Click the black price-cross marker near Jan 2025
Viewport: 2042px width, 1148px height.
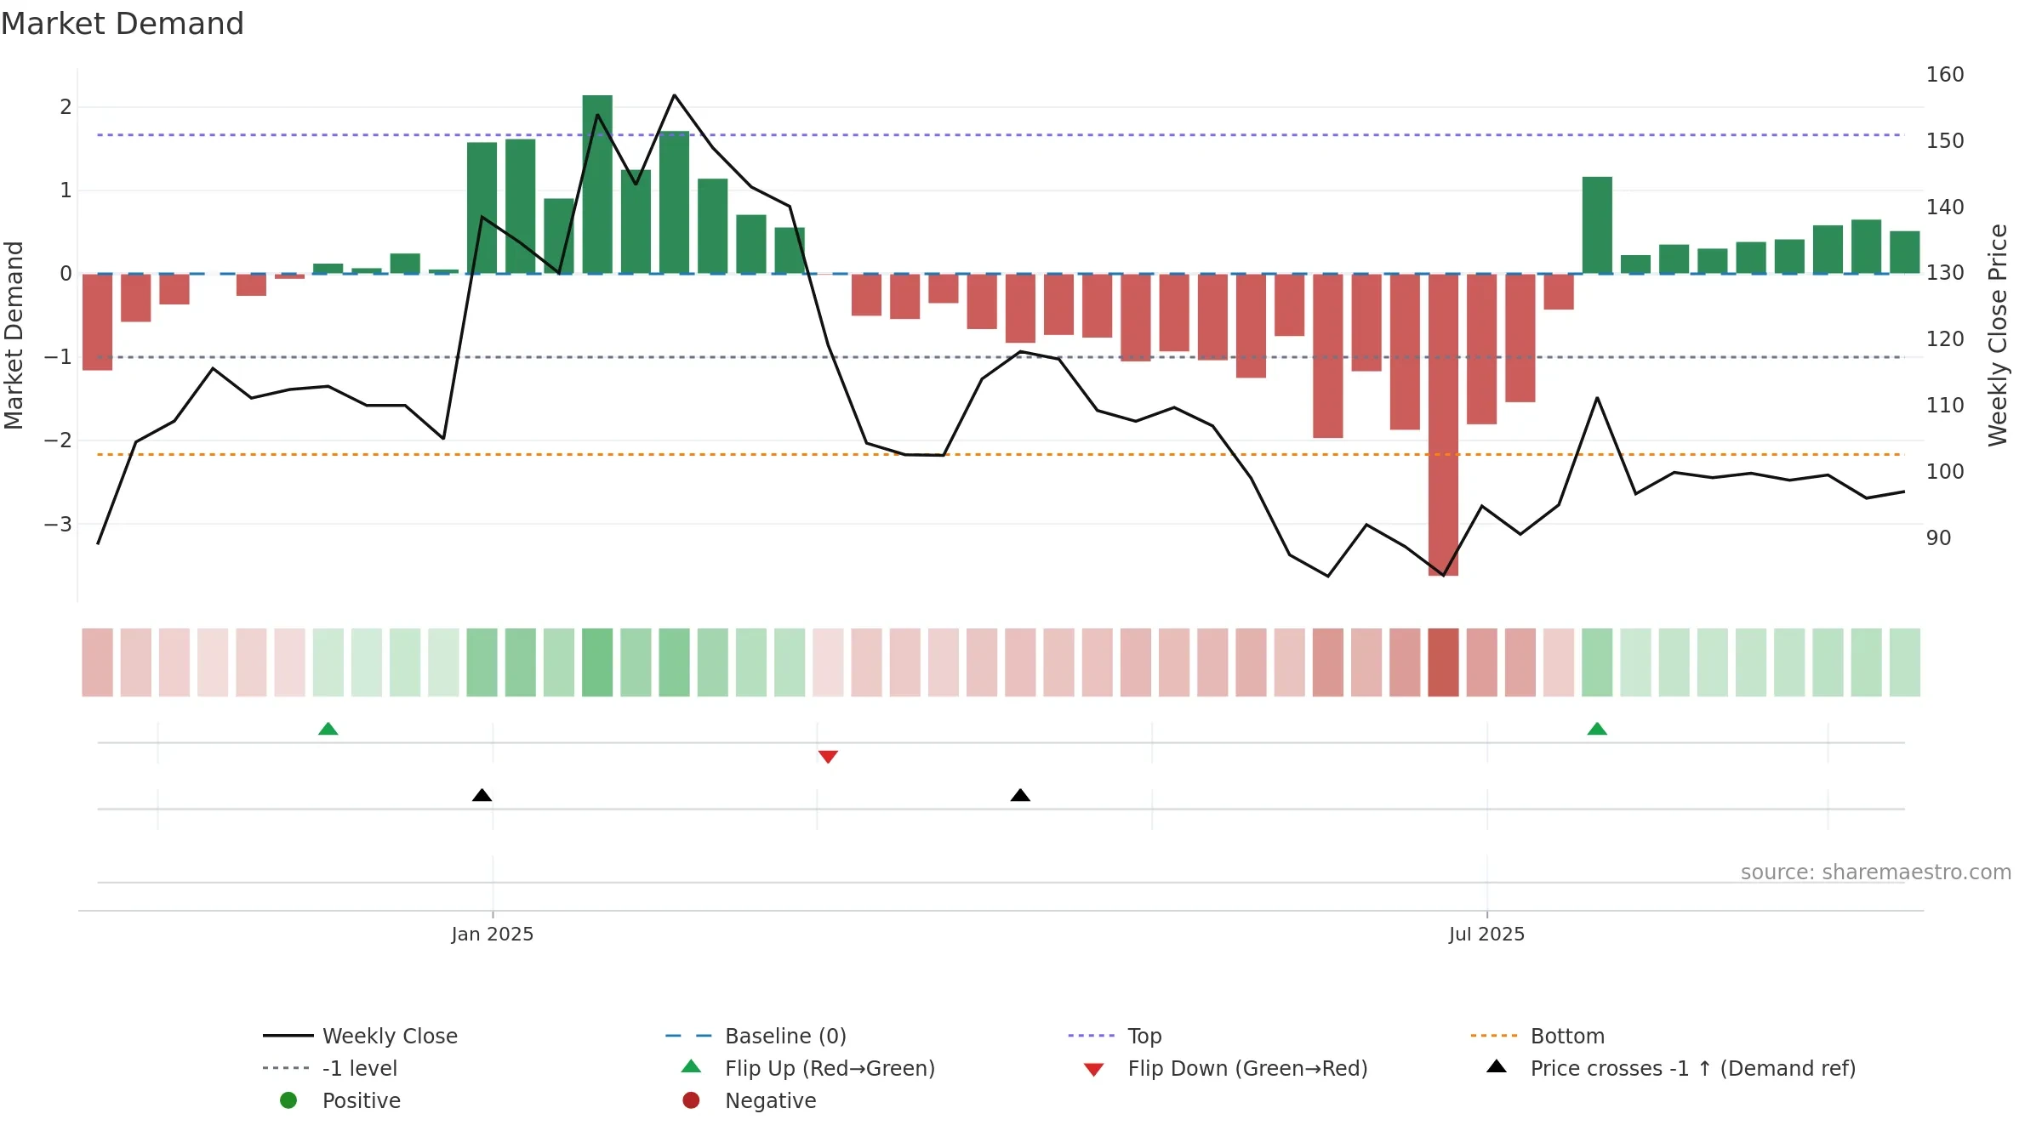tap(482, 795)
